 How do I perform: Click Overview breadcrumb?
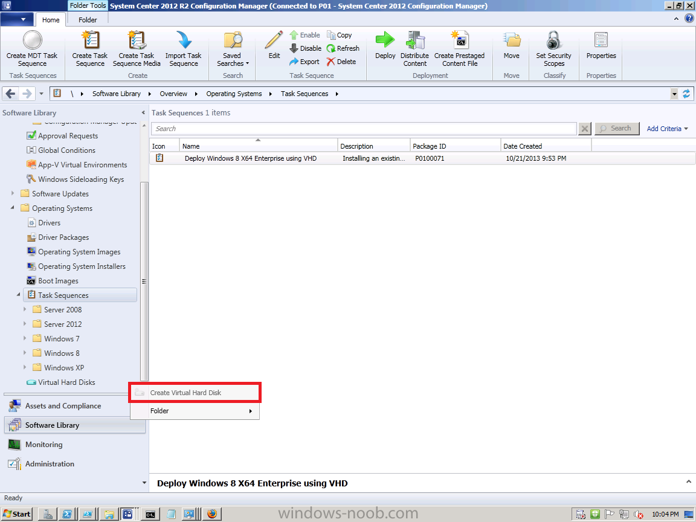tap(173, 94)
